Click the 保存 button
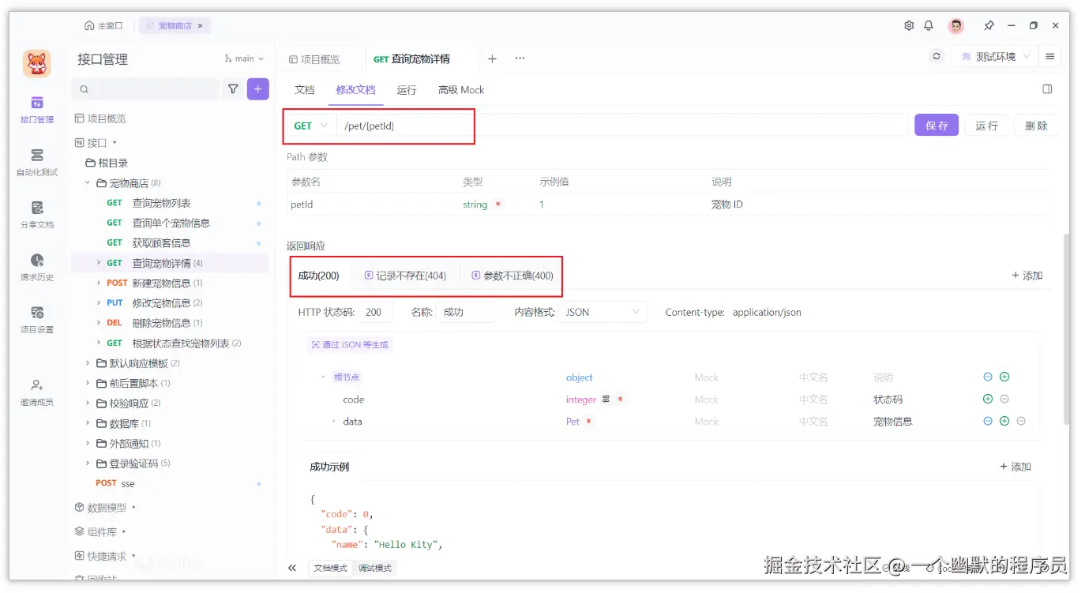The width and height of the screenshot is (1085, 593). [x=936, y=124]
